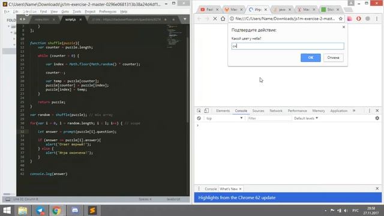Stop page loading in Chrome toolbar
This screenshot has height=216, width=384.
[x=215, y=19]
